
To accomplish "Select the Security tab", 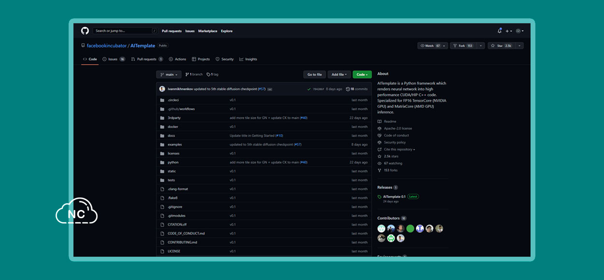I will (224, 59).
